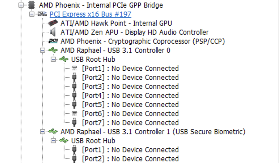Screen dimensions: 279x163
Task: Collapse USB 3.1 Controller 1 Secure Biometric node
Action: (x=42, y=132)
